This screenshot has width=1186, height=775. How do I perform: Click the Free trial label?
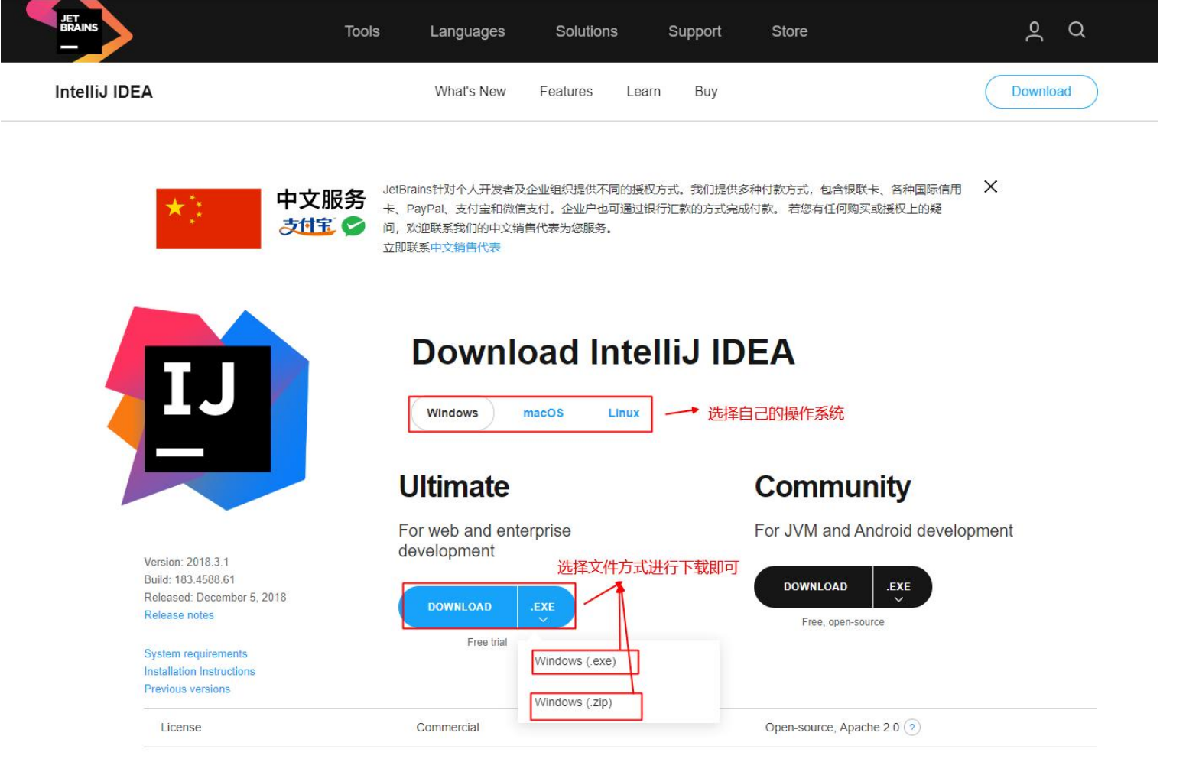coord(487,642)
